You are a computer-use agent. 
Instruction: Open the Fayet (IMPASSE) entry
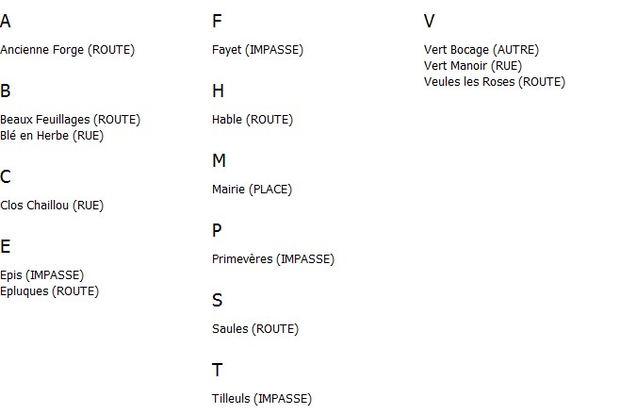[x=257, y=50]
